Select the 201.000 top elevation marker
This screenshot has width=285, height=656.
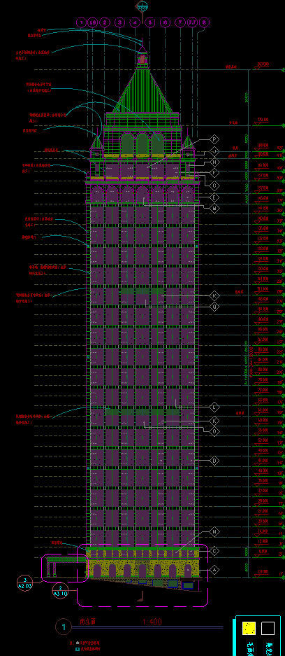[263, 64]
